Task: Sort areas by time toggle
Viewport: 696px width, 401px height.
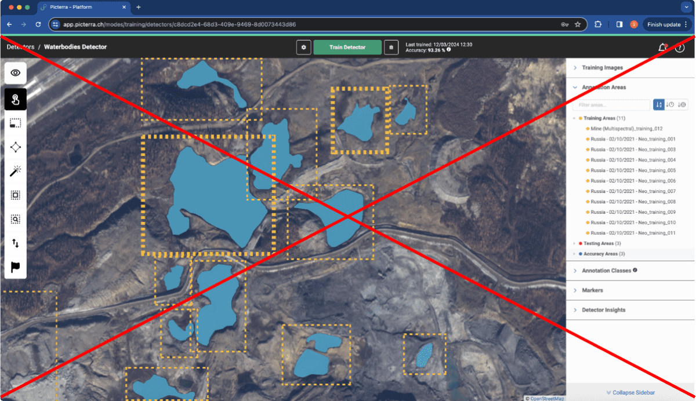Action: click(x=670, y=105)
